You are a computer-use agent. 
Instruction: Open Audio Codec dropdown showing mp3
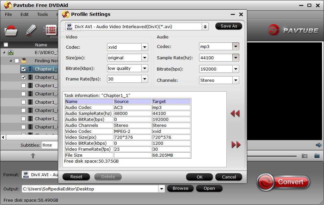[236, 46]
